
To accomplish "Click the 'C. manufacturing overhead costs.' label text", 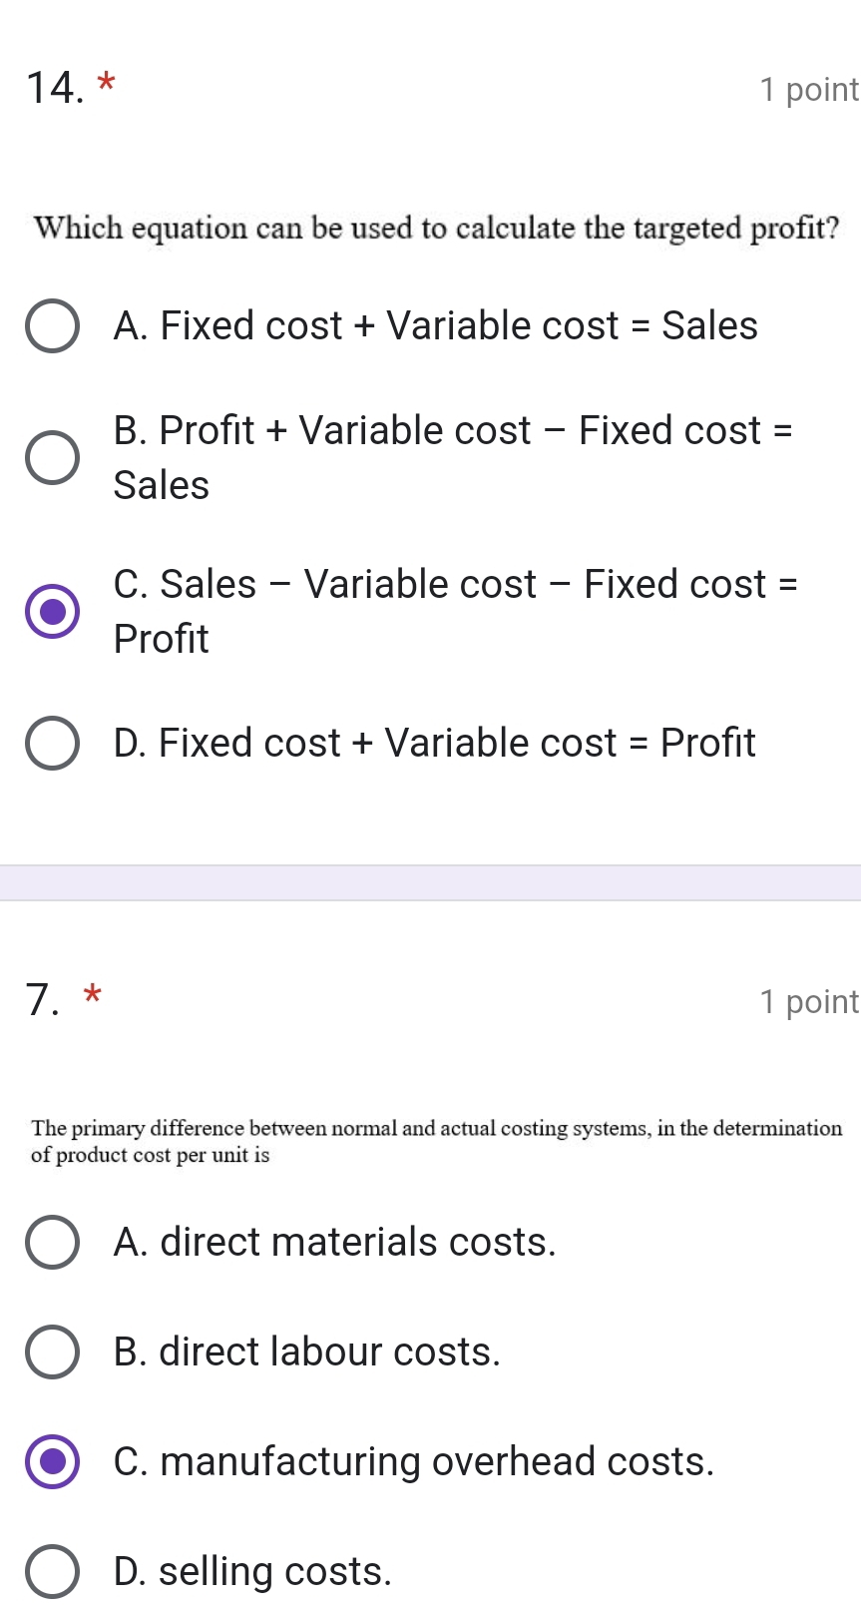I will pyautogui.click(x=413, y=1461).
